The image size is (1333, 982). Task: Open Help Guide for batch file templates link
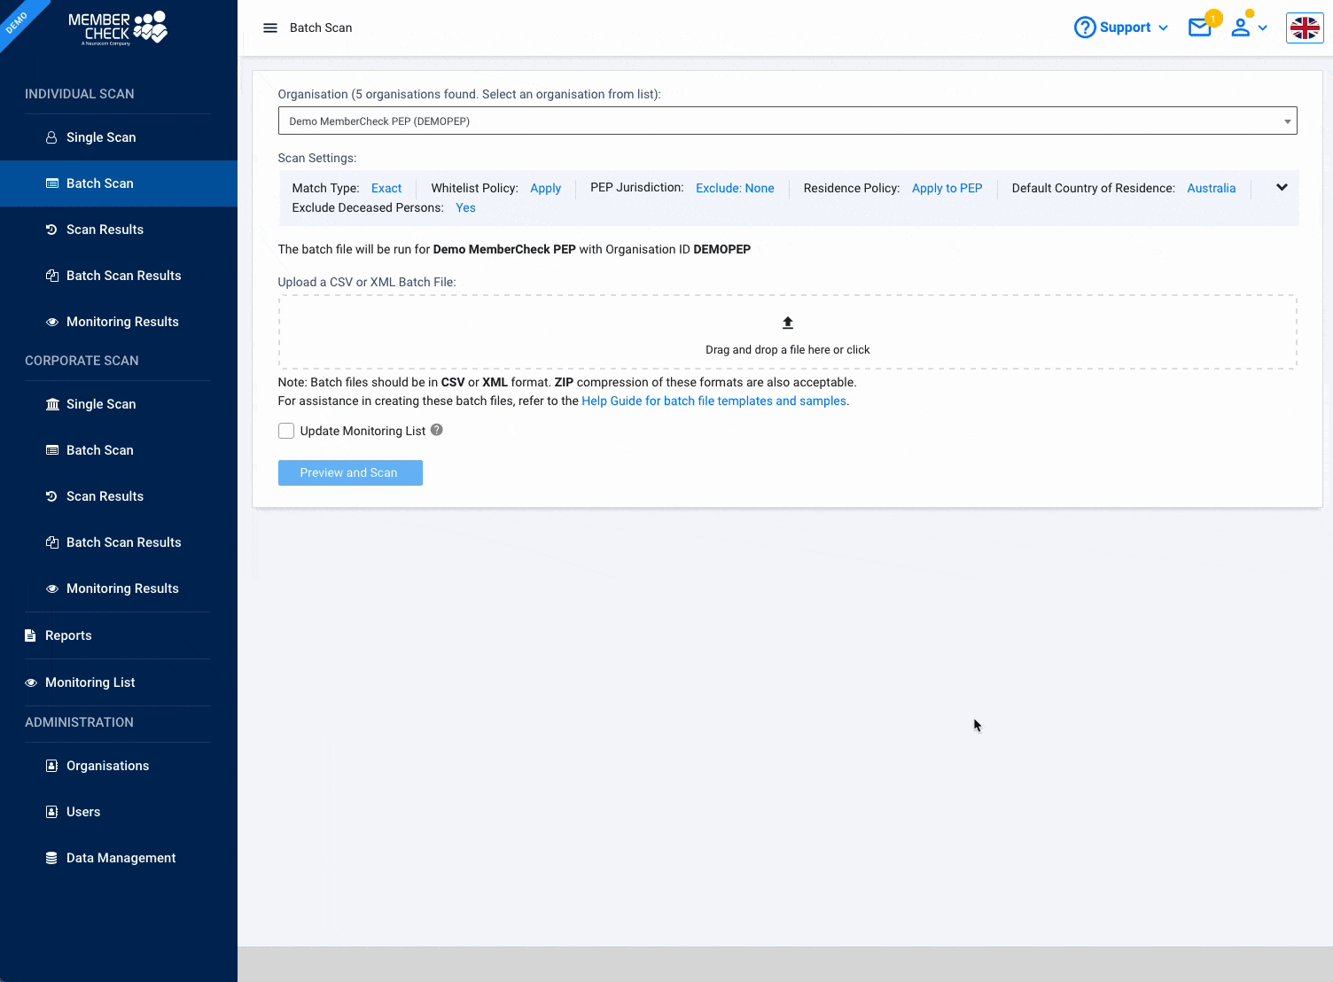tap(713, 401)
